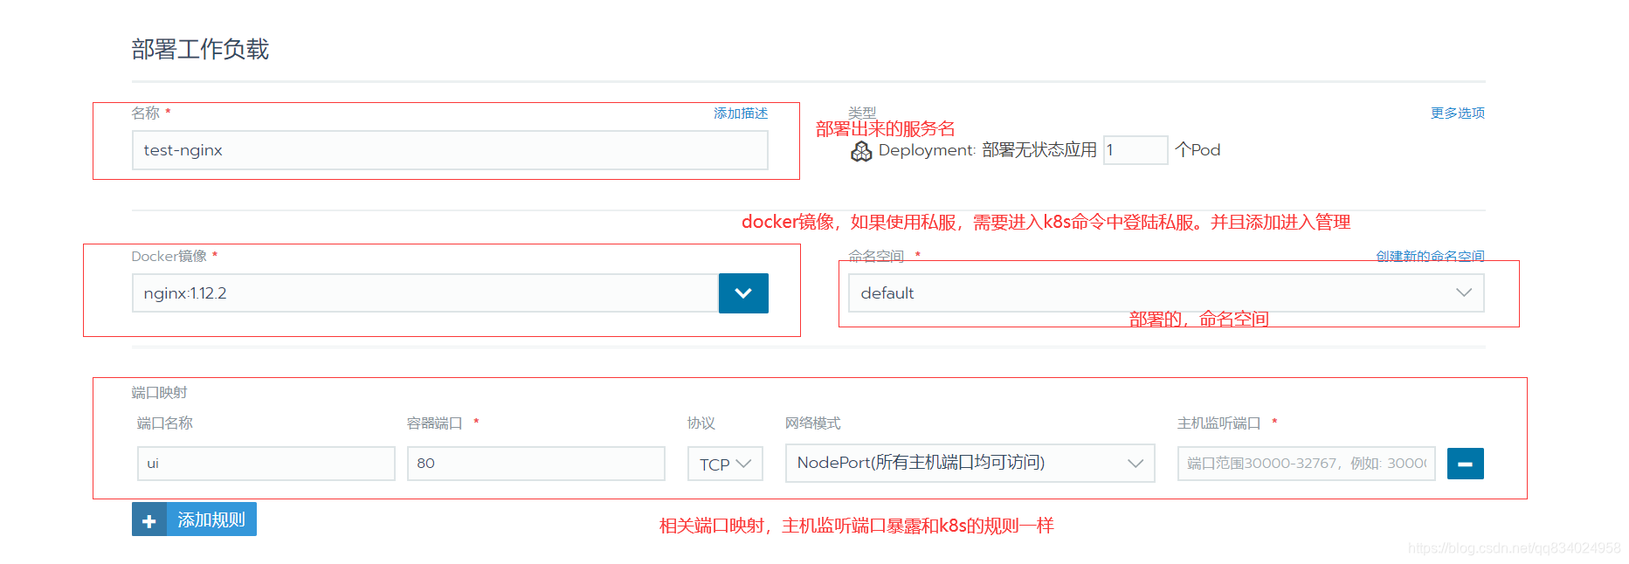
Task: Open the TCP protocol dropdown
Action: [x=725, y=464]
